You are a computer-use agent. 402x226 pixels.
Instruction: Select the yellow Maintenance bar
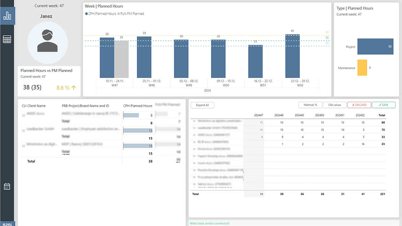point(362,68)
